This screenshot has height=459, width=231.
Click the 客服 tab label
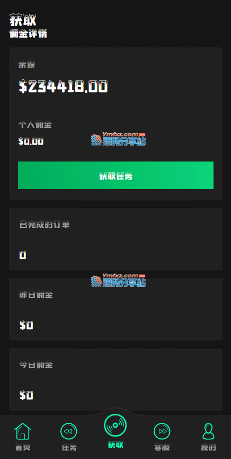pyautogui.click(x=162, y=447)
